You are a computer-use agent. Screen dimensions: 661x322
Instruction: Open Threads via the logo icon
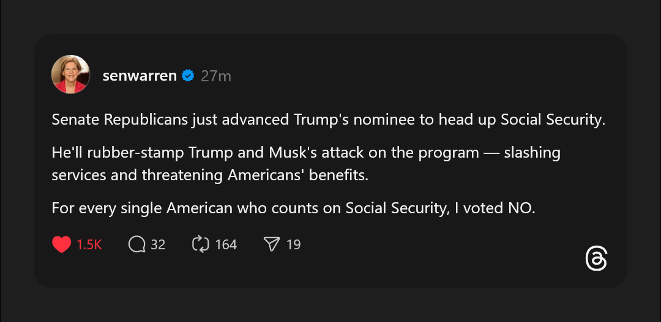tap(596, 259)
